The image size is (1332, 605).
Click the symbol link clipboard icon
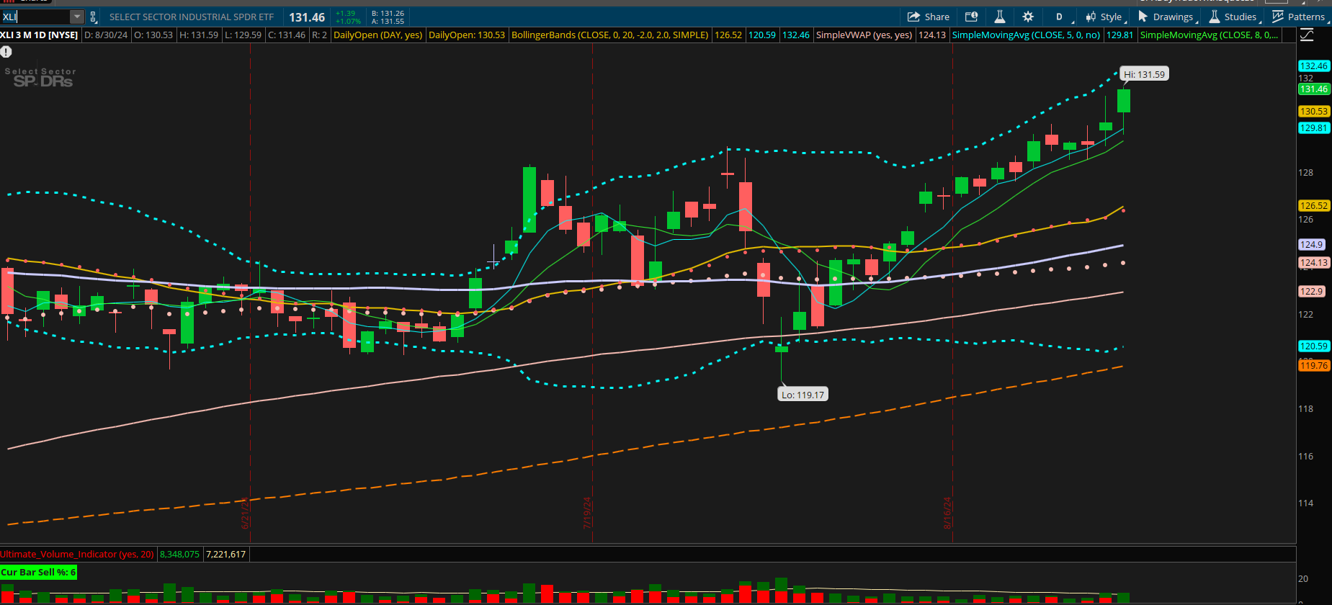[94, 17]
